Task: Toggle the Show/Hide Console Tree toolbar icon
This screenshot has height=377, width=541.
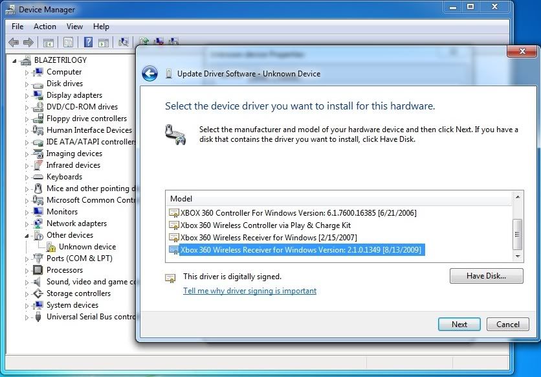Action: [x=49, y=43]
